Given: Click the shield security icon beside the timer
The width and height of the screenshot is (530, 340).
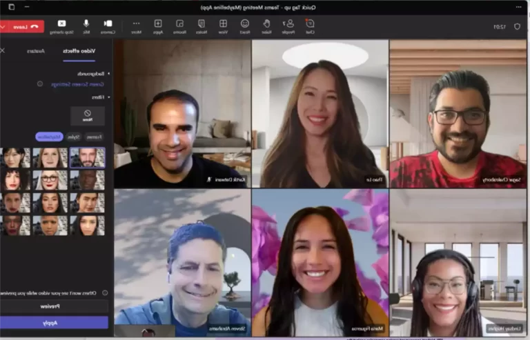Looking at the screenshot, I should 517,26.
